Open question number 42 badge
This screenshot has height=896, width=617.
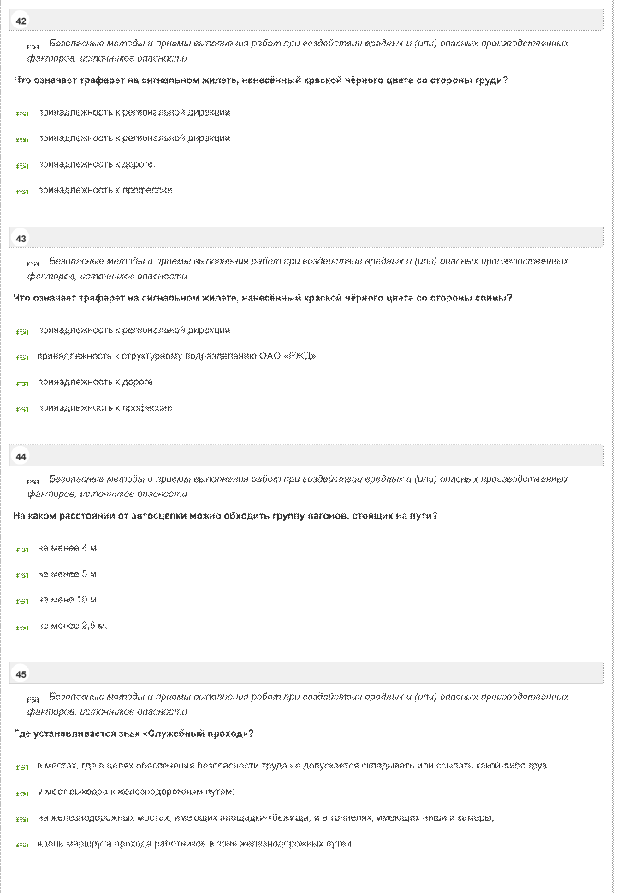click(21, 21)
